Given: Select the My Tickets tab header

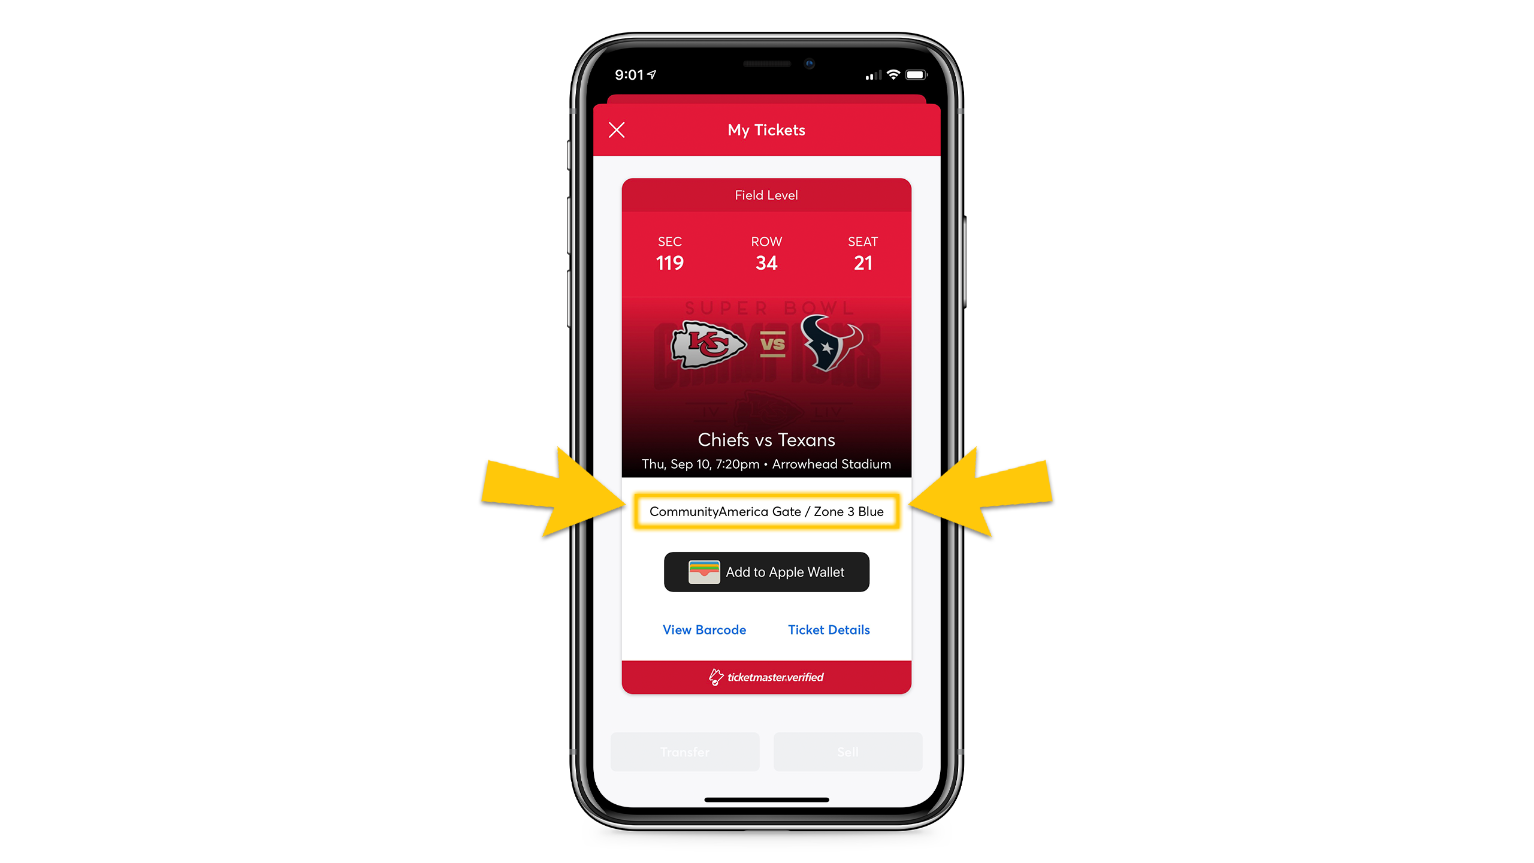Looking at the screenshot, I should [x=766, y=129].
